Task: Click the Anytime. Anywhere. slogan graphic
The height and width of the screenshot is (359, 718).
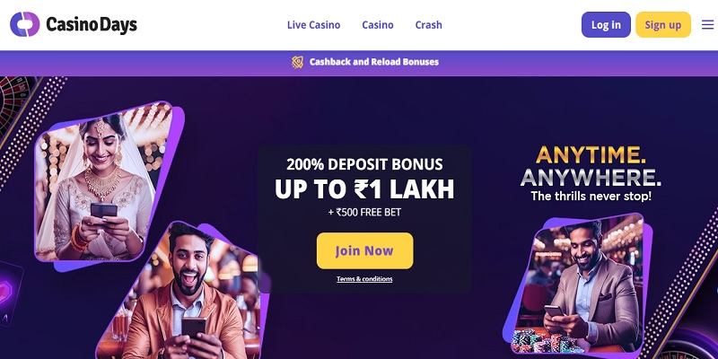Action: (x=591, y=173)
